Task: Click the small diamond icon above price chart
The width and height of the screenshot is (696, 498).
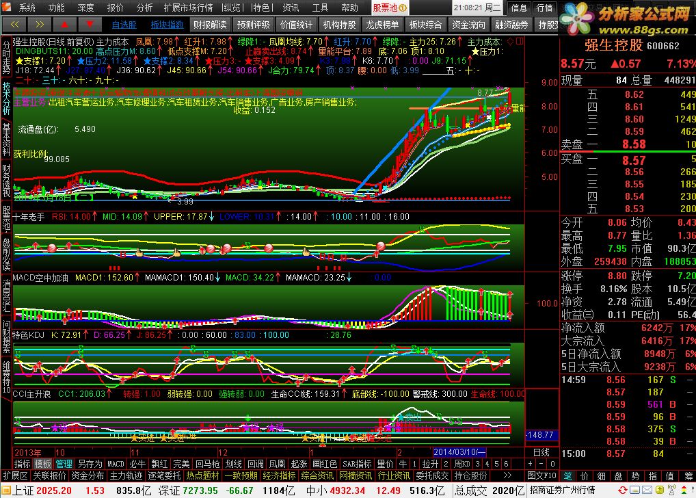Action: click(510, 41)
